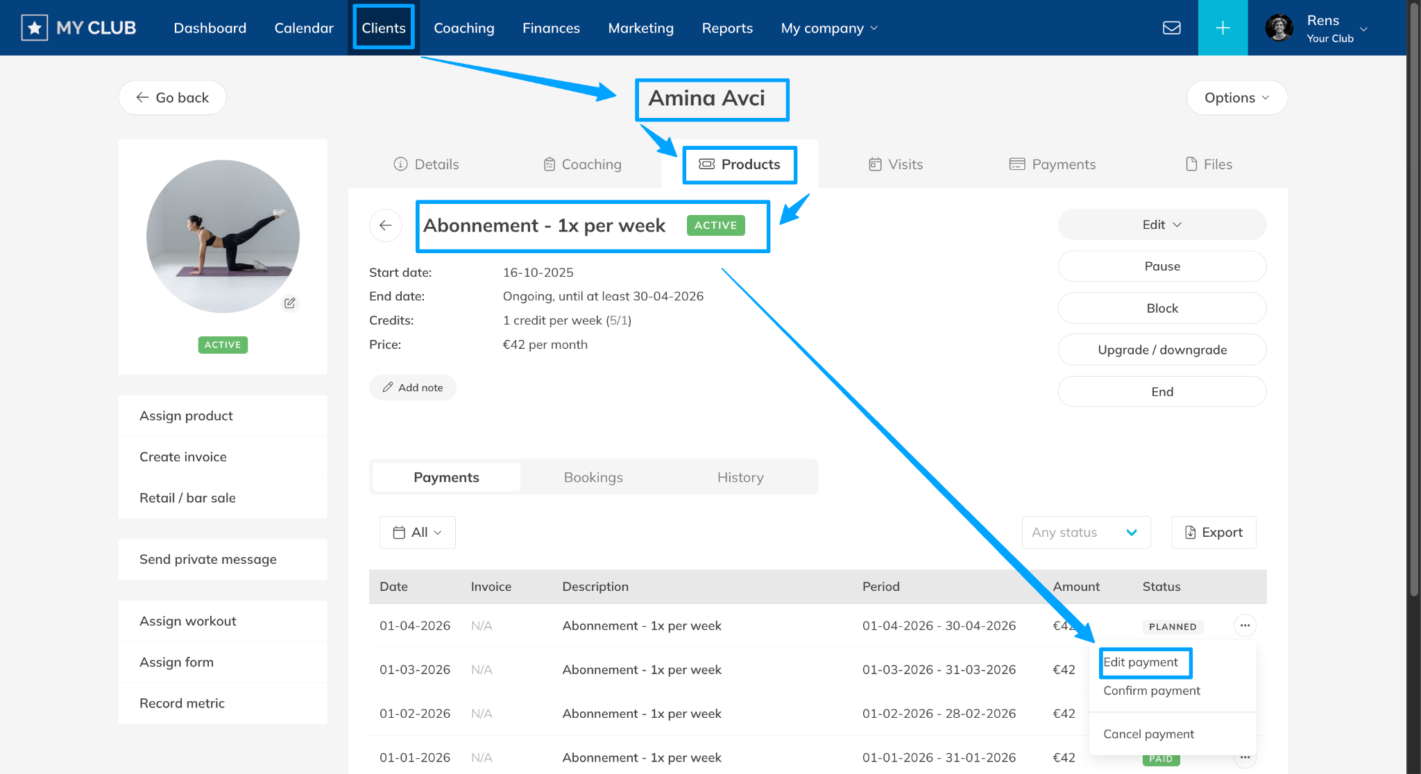Select Confirm payment in context menu
Viewport: 1421px width, 774px height.
[x=1152, y=691]
